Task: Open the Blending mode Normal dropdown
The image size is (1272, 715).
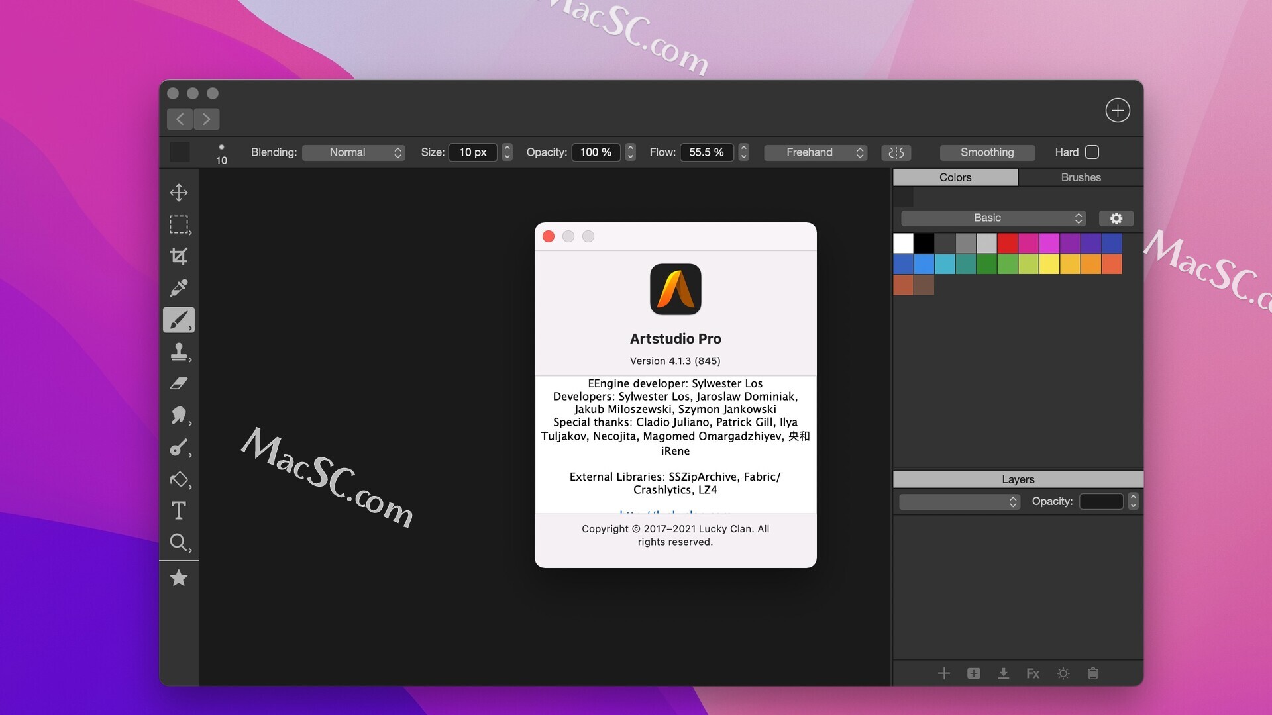Action: point(354,153)
